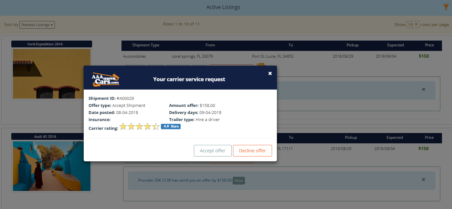Click View on Provider 2138 offer

coord(239,181)
